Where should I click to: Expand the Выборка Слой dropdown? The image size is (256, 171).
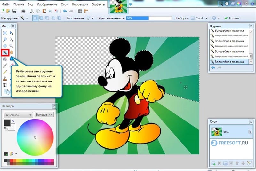(206, 18)
